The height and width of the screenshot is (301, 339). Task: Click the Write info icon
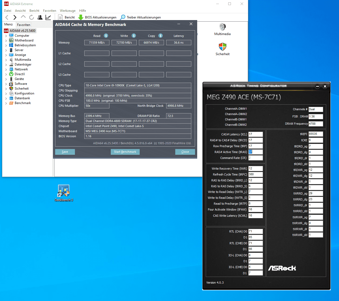click(134, 36)
